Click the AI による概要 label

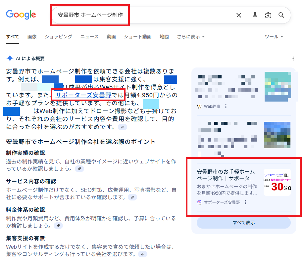[30, 59]
